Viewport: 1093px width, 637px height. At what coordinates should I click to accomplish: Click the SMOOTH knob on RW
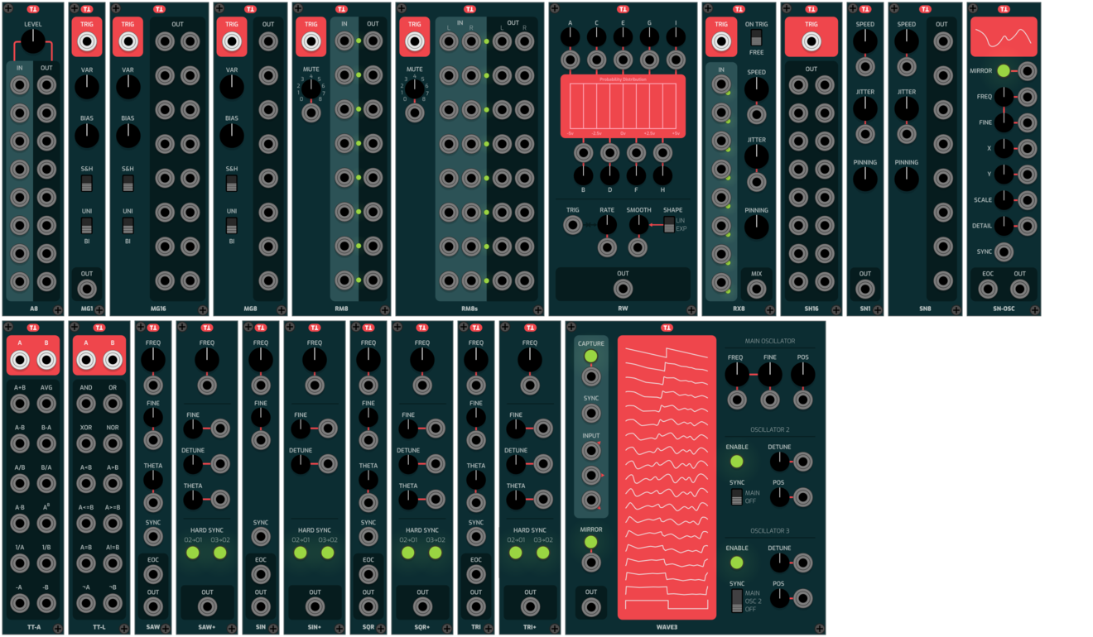click(638, 225)
